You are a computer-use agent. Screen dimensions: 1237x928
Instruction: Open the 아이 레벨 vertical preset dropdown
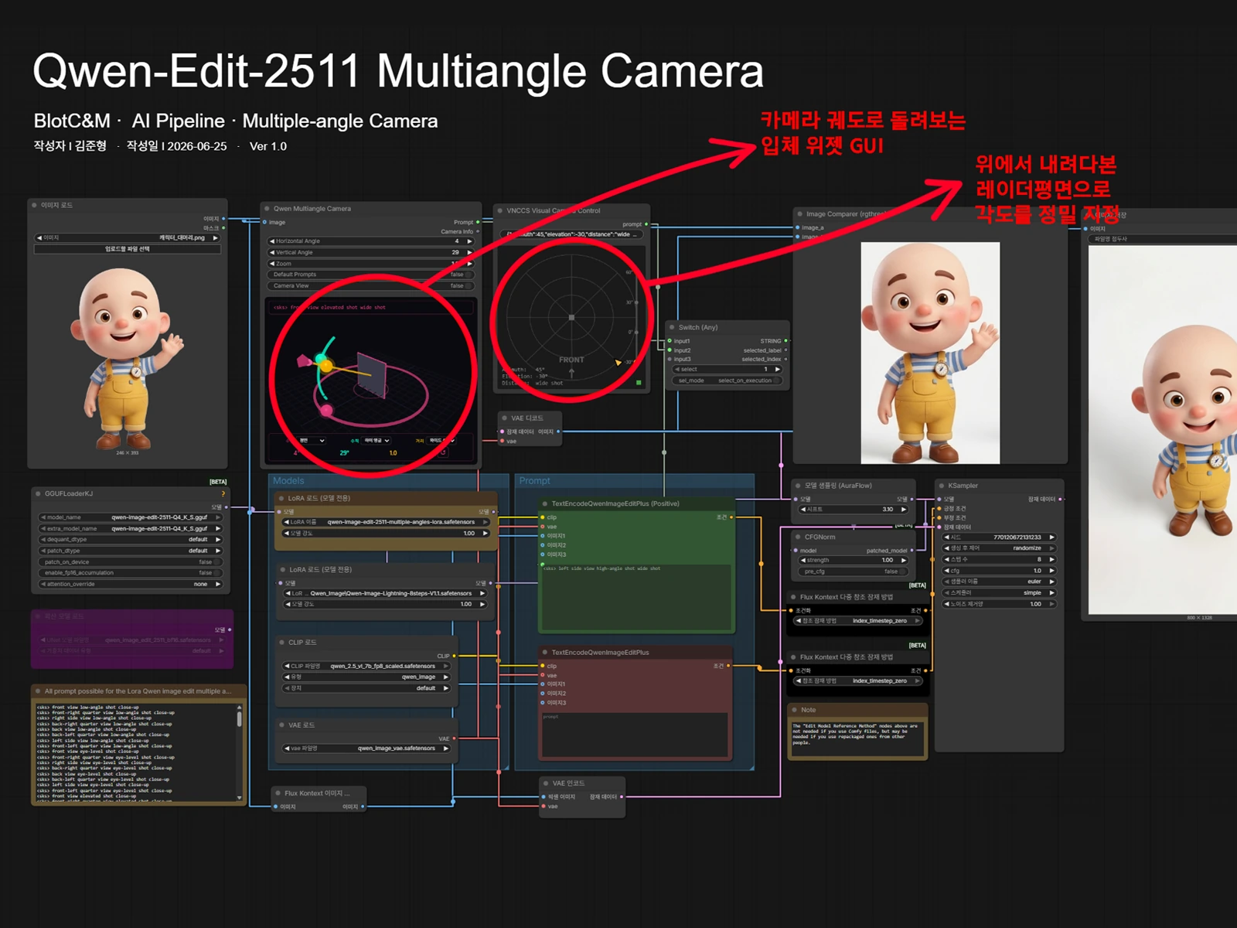tap(377, 441)
